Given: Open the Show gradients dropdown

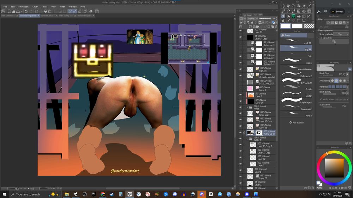Looking at the screenshot, I should click(341, 34).
